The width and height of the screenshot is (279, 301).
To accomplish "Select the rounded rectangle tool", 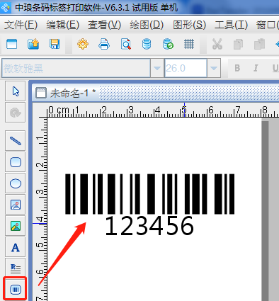I will coord(16,162).
